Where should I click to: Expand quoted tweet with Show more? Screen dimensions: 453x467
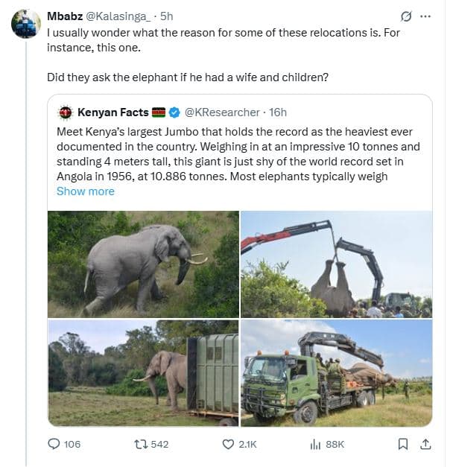tap(86, 191)
